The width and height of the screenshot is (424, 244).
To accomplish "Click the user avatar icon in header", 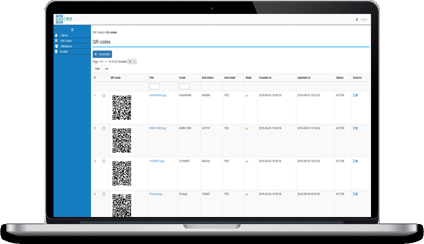I will (357, 19).
